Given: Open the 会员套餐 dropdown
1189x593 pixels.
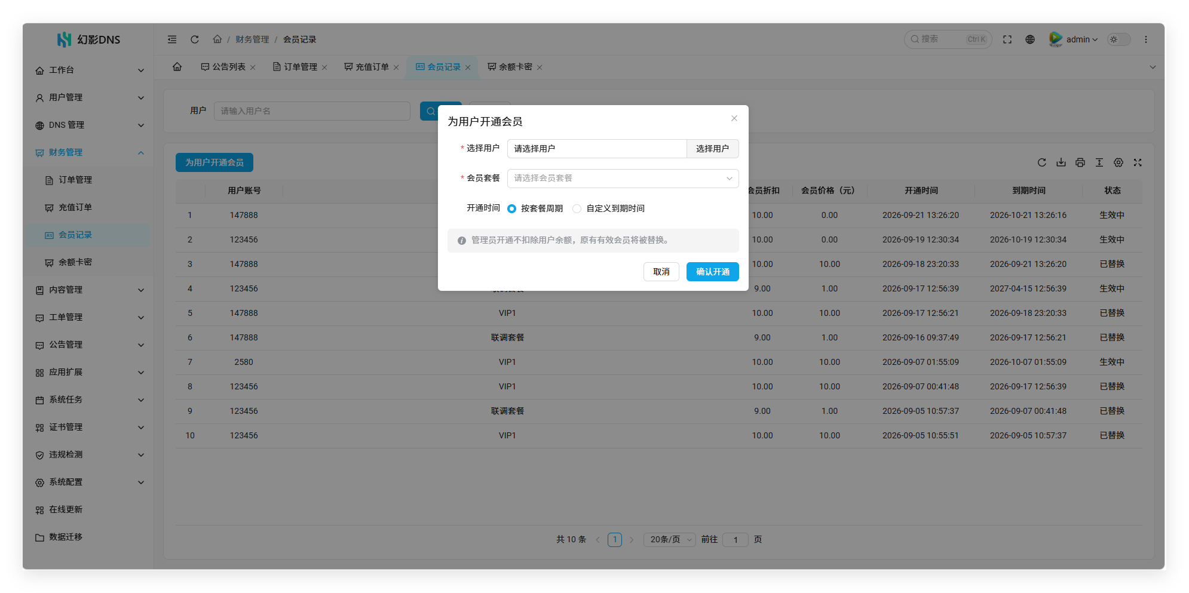Looking at the screenshot, I should (623, 178).
